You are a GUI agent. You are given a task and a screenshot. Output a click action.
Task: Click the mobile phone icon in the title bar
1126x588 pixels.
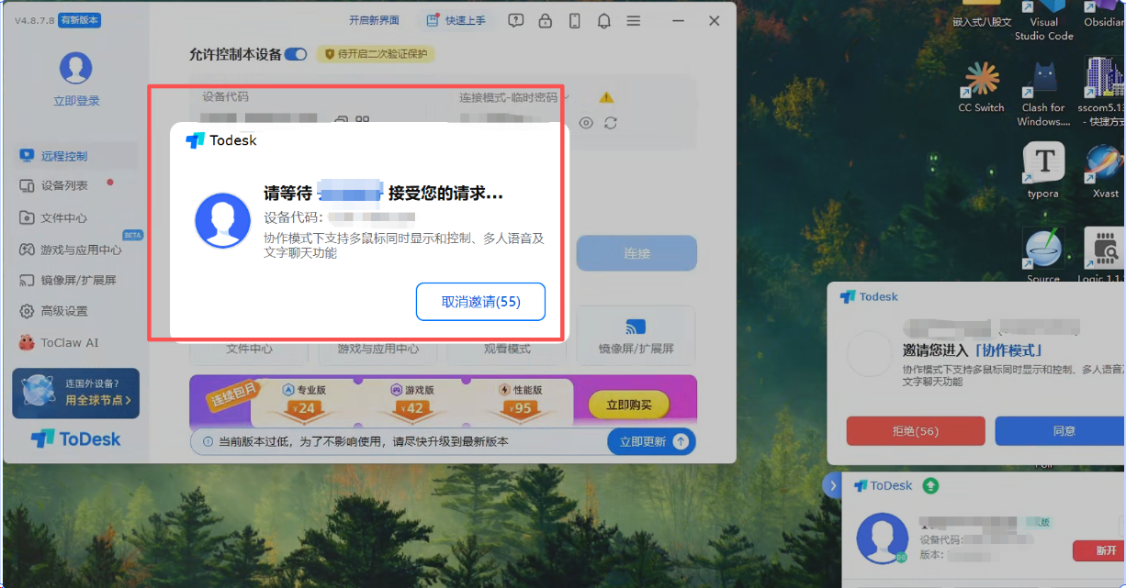coord(575,20)
